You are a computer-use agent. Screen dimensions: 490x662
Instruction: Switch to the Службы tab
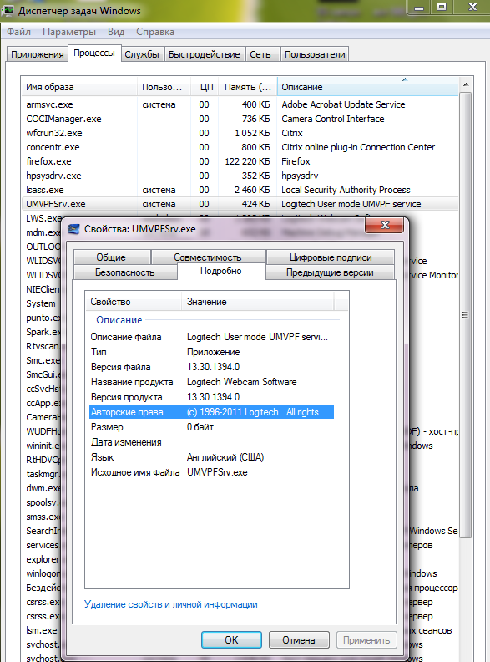click(x=142, y=54)
